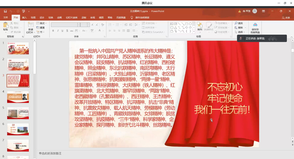Click the Save icon in quick access toolbar
Image resolution: width=294 pixels, height=159 pixels.
(5, 11)
